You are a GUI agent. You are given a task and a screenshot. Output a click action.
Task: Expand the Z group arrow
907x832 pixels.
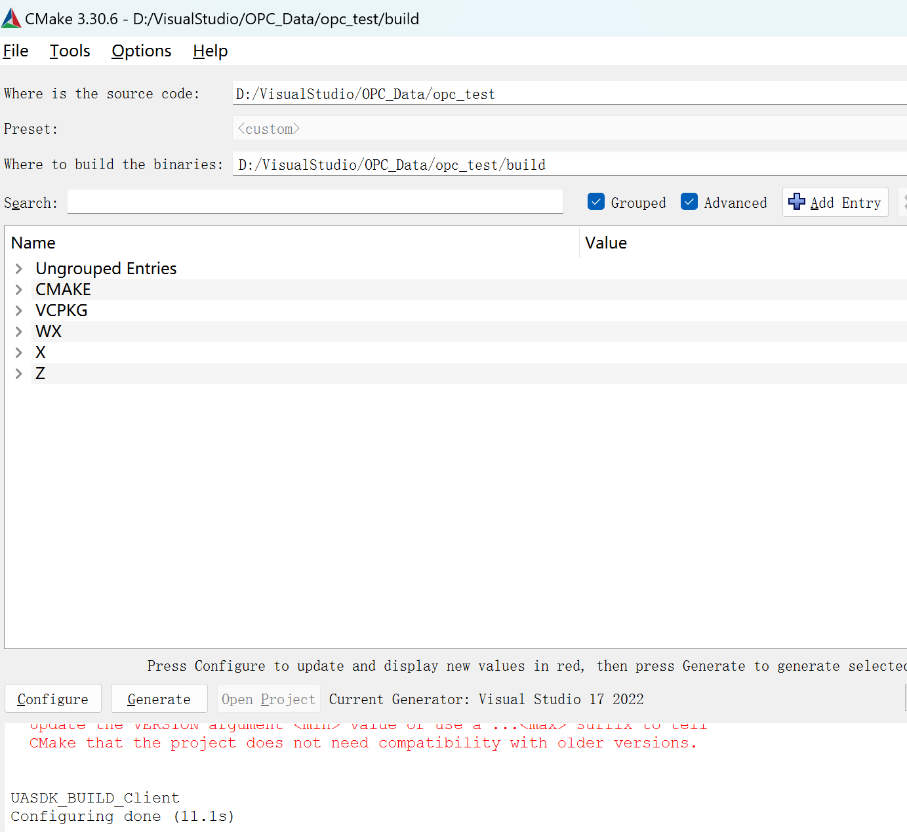click(18, 374)
